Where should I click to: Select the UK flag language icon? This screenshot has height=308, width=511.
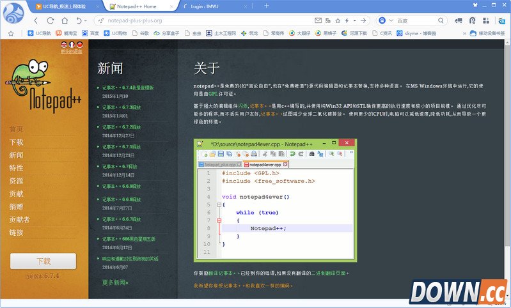coord(64,45)
